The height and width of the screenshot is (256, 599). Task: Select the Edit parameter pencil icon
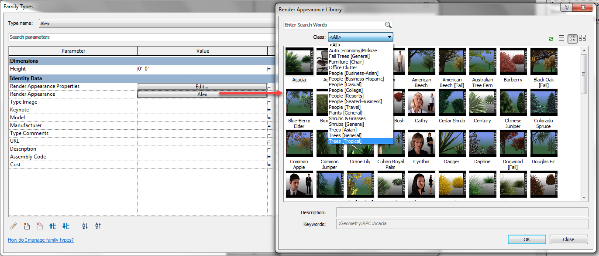(x=14, y=226)
